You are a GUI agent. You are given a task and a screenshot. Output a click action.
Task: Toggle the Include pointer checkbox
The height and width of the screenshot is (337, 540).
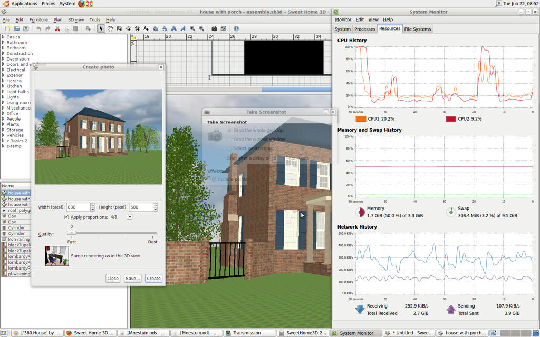[214, 179]
